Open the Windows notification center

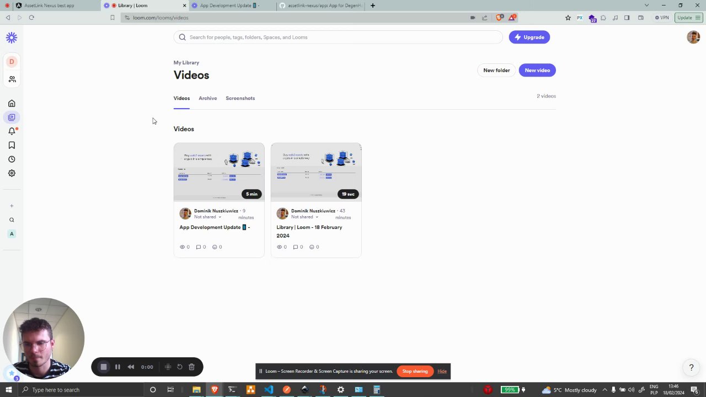click(x=694, y=390)
